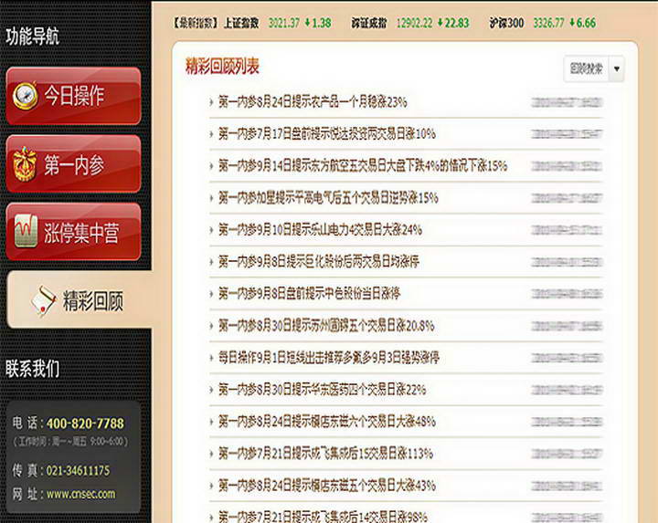Image resolution: width=658 pixels, height=523 pixels.
Task: Click the arrow bullet before 巨化股份 article
Action: (211, 262)
